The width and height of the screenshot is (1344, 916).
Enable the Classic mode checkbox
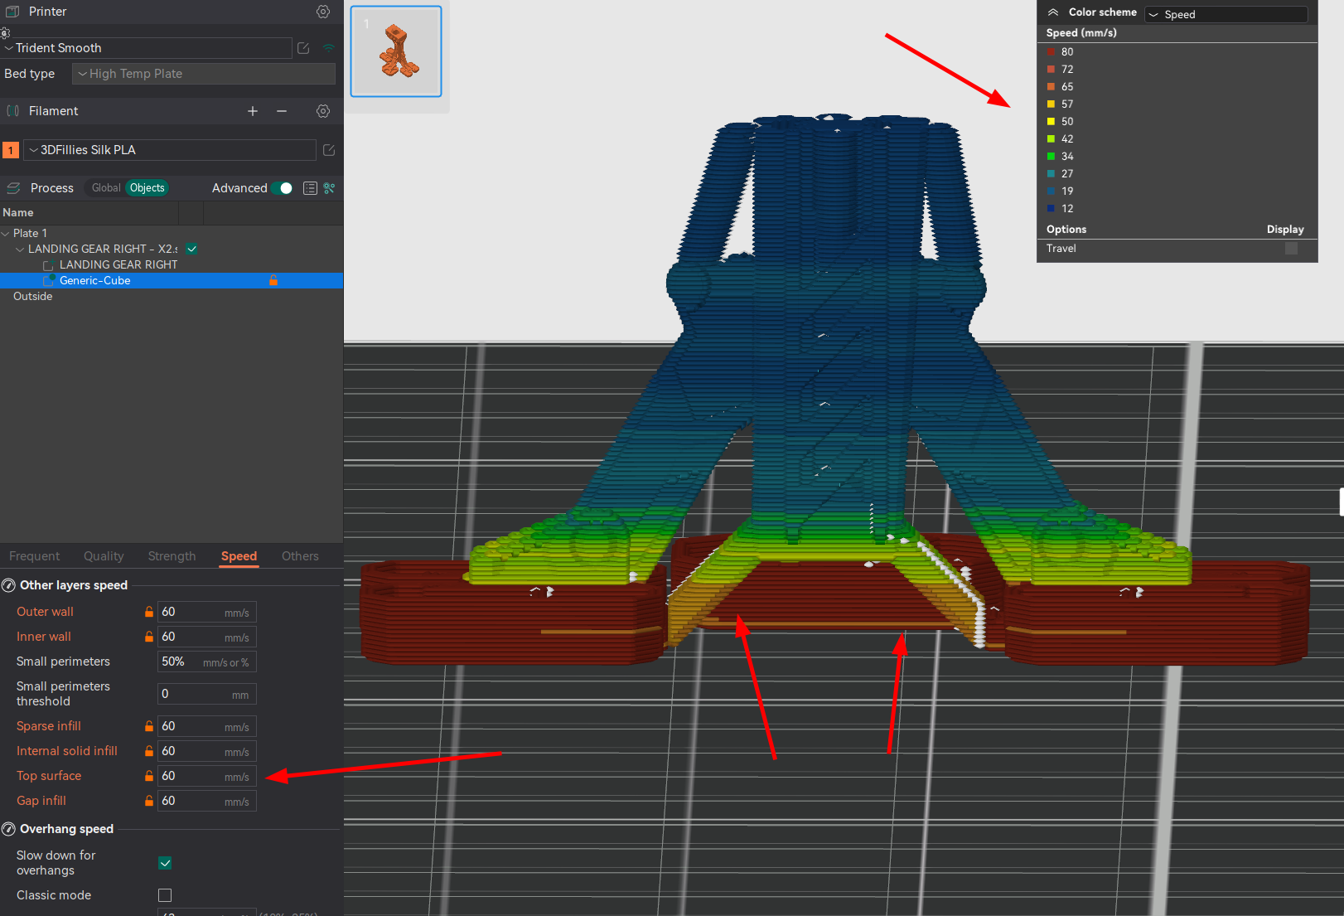point(165,895)
